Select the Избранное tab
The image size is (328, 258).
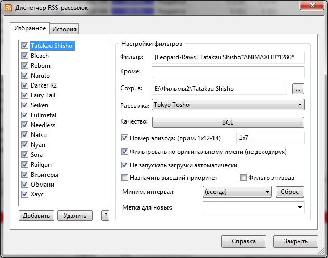(30, 29)
